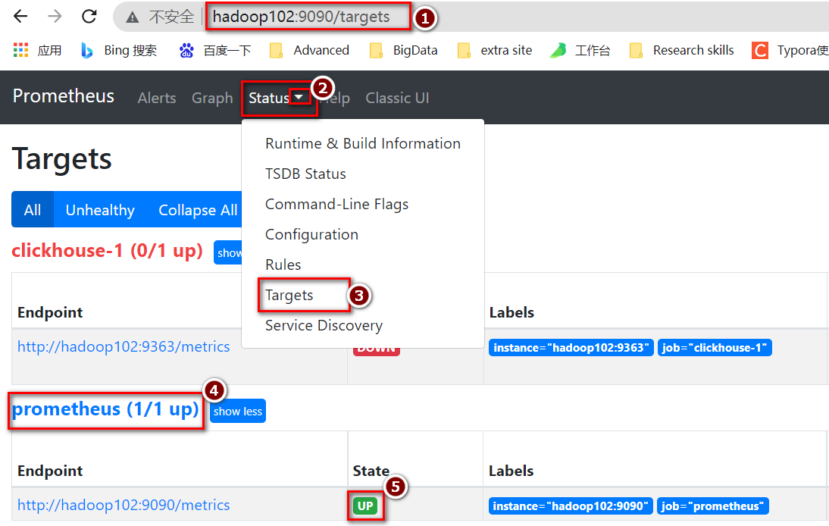Click show less next to prometheus
Image resolution: width=829 pixels, height=526 pixels.
237,411
